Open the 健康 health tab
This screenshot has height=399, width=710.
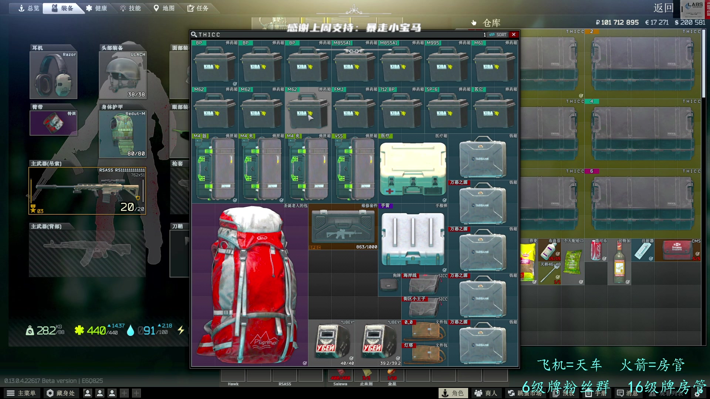coord(97,8)
